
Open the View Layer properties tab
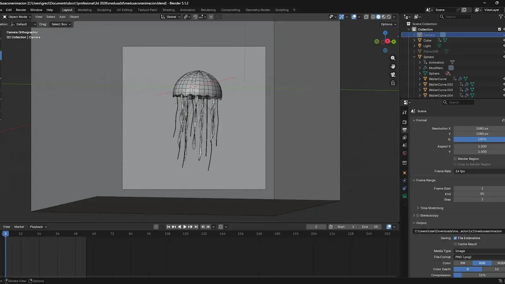tap(404, 138)
